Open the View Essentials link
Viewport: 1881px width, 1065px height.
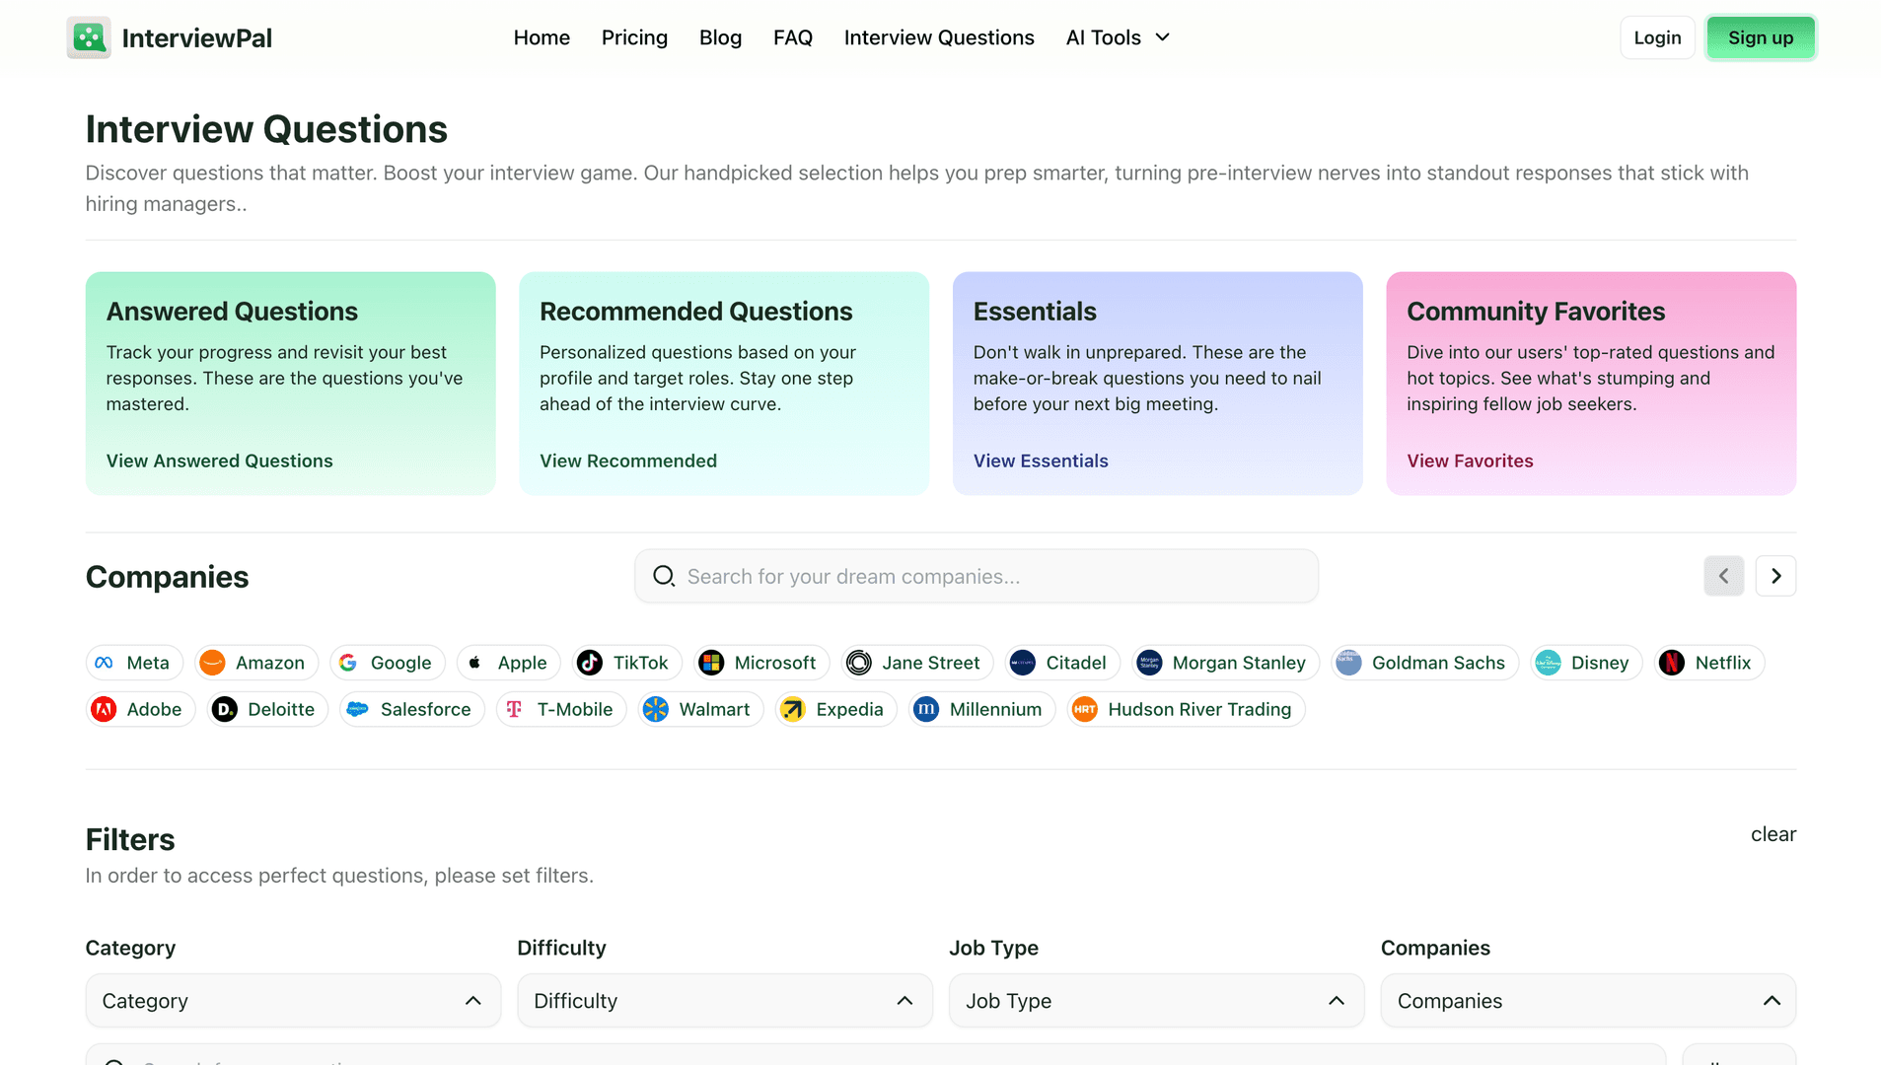click(x=1041, y=461)
